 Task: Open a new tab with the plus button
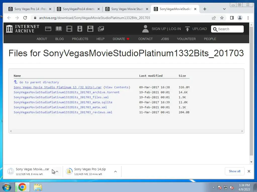pos(205,9)
